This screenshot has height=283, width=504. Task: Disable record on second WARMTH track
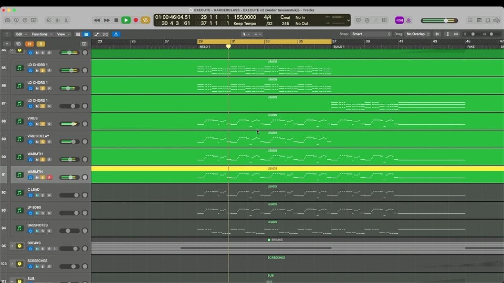click(50, 177)
